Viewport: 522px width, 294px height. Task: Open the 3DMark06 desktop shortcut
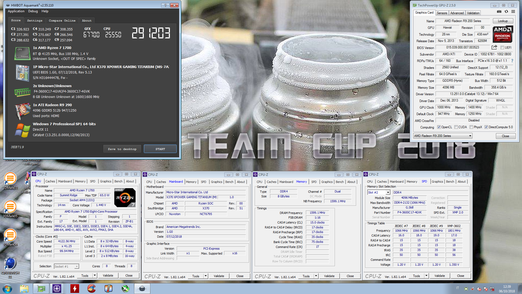click(10, 237)
